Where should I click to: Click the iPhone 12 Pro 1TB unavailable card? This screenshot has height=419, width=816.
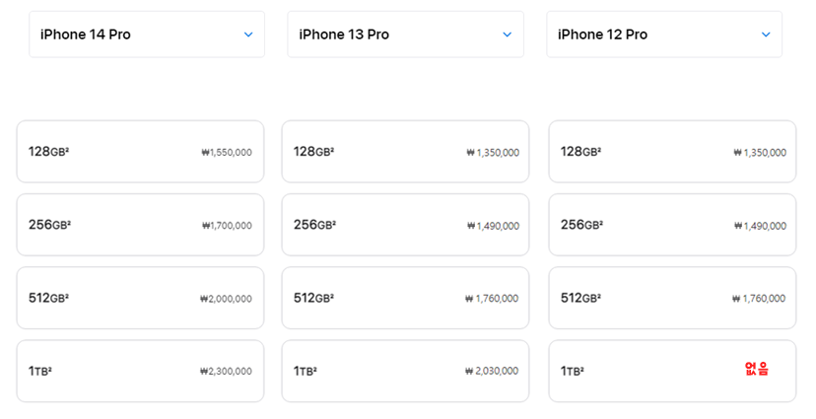[672, 371]
